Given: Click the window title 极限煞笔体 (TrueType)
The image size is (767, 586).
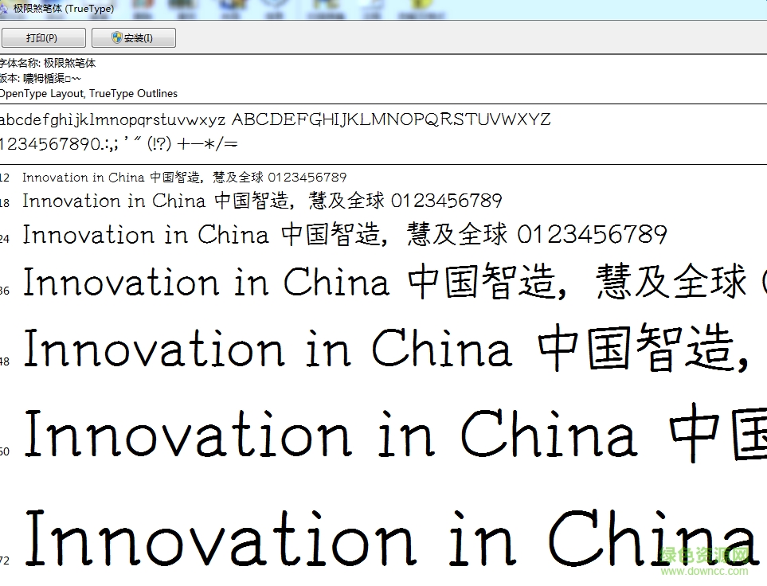Looking at the screenshot, I should 64,8.
